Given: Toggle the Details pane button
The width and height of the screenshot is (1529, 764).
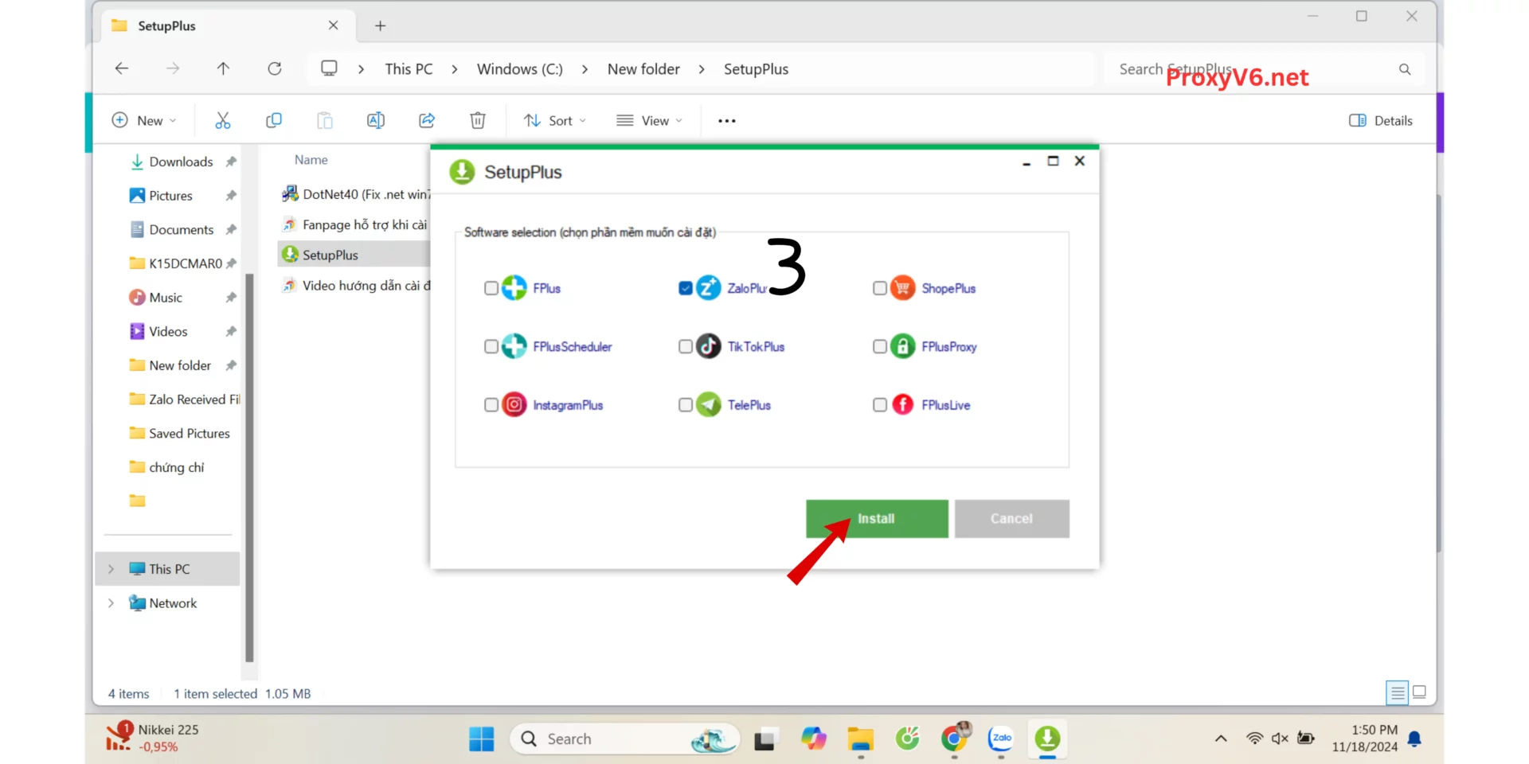Looking at the screenshot, I should (1381, 120).
